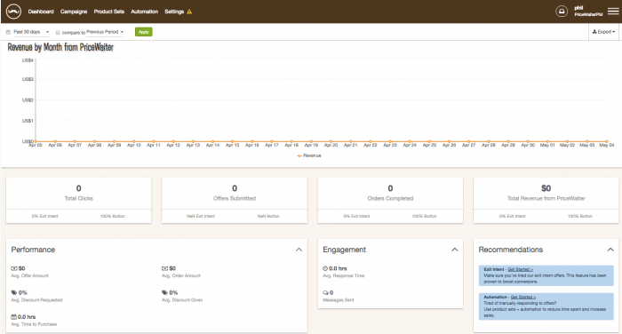
Task: Collapse the Performance panel
Action: click(299, 250)
